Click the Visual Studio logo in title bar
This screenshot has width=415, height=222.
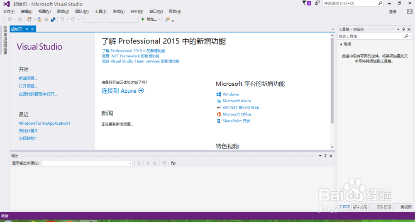click(x=7, y=4)
